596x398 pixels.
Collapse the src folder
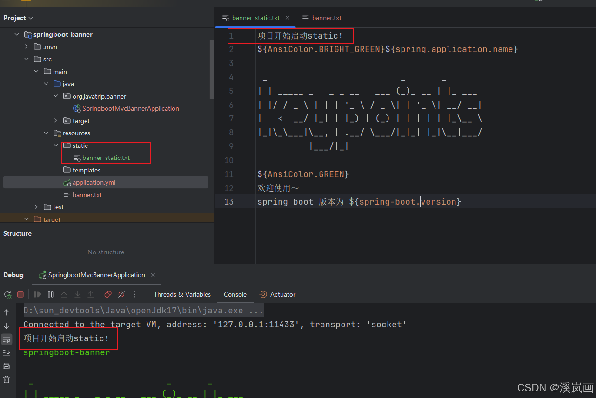[x=27, y=59]
